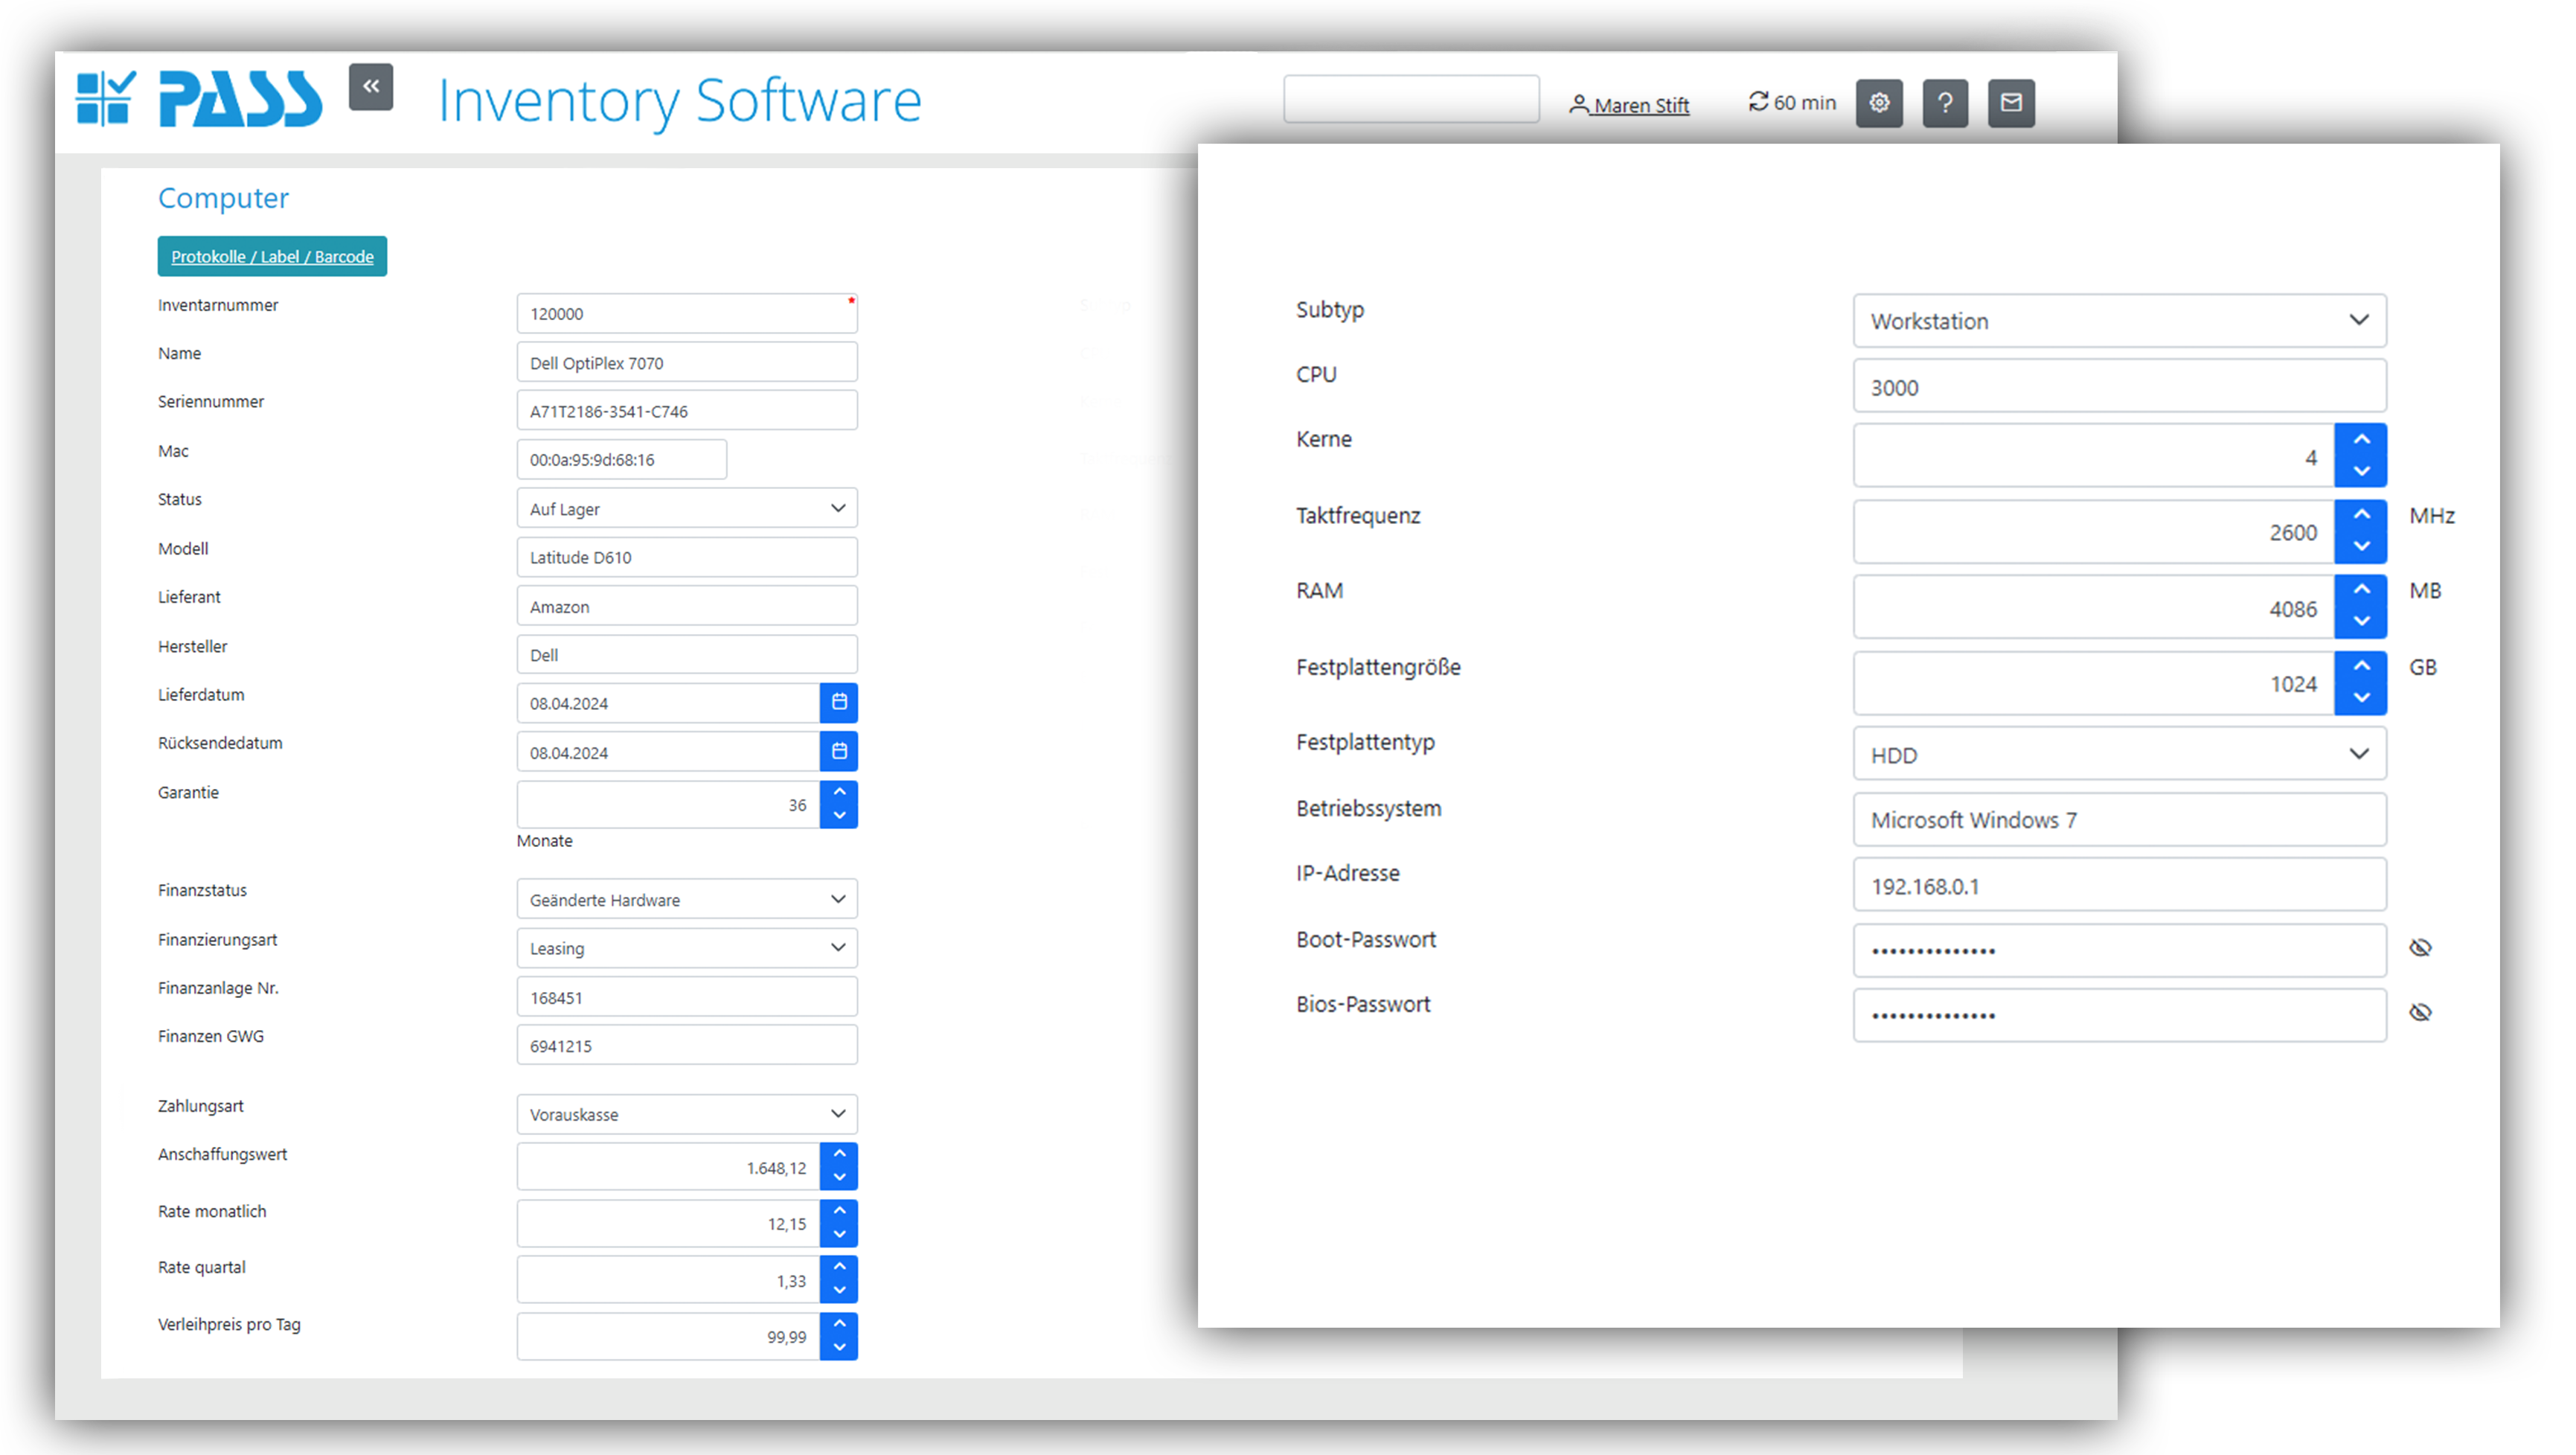Reveal the Bios-Passwort value
Viewport: 2576px width, 1455px height.
coord(2420,1013)
